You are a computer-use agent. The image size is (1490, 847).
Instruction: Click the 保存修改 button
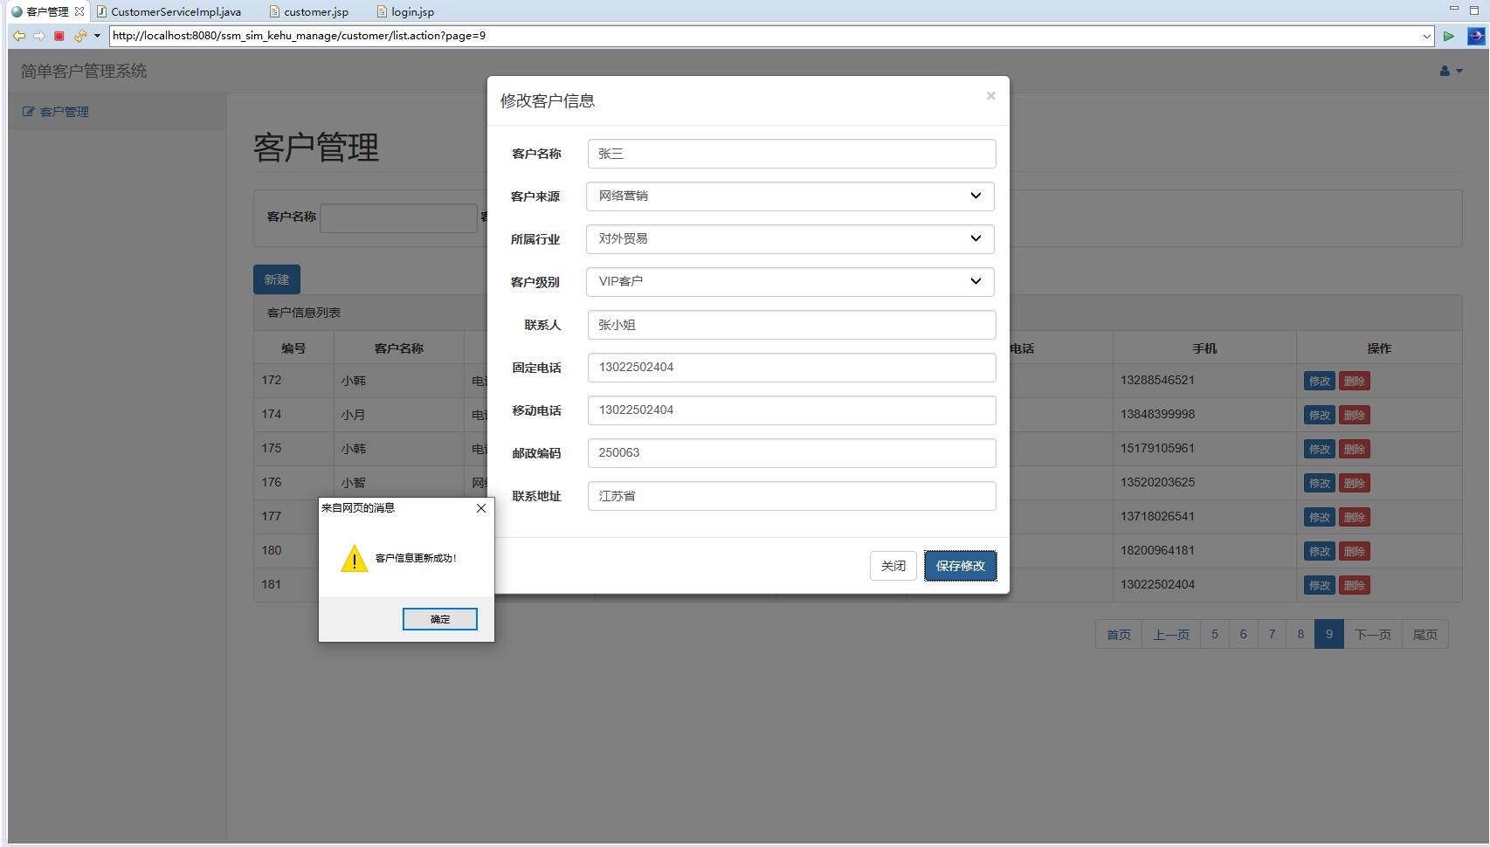point(960,565)
